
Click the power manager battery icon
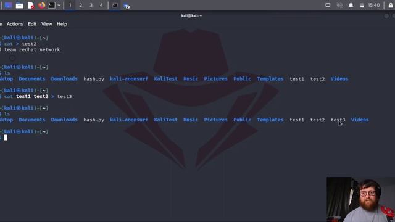pos(362,6)
